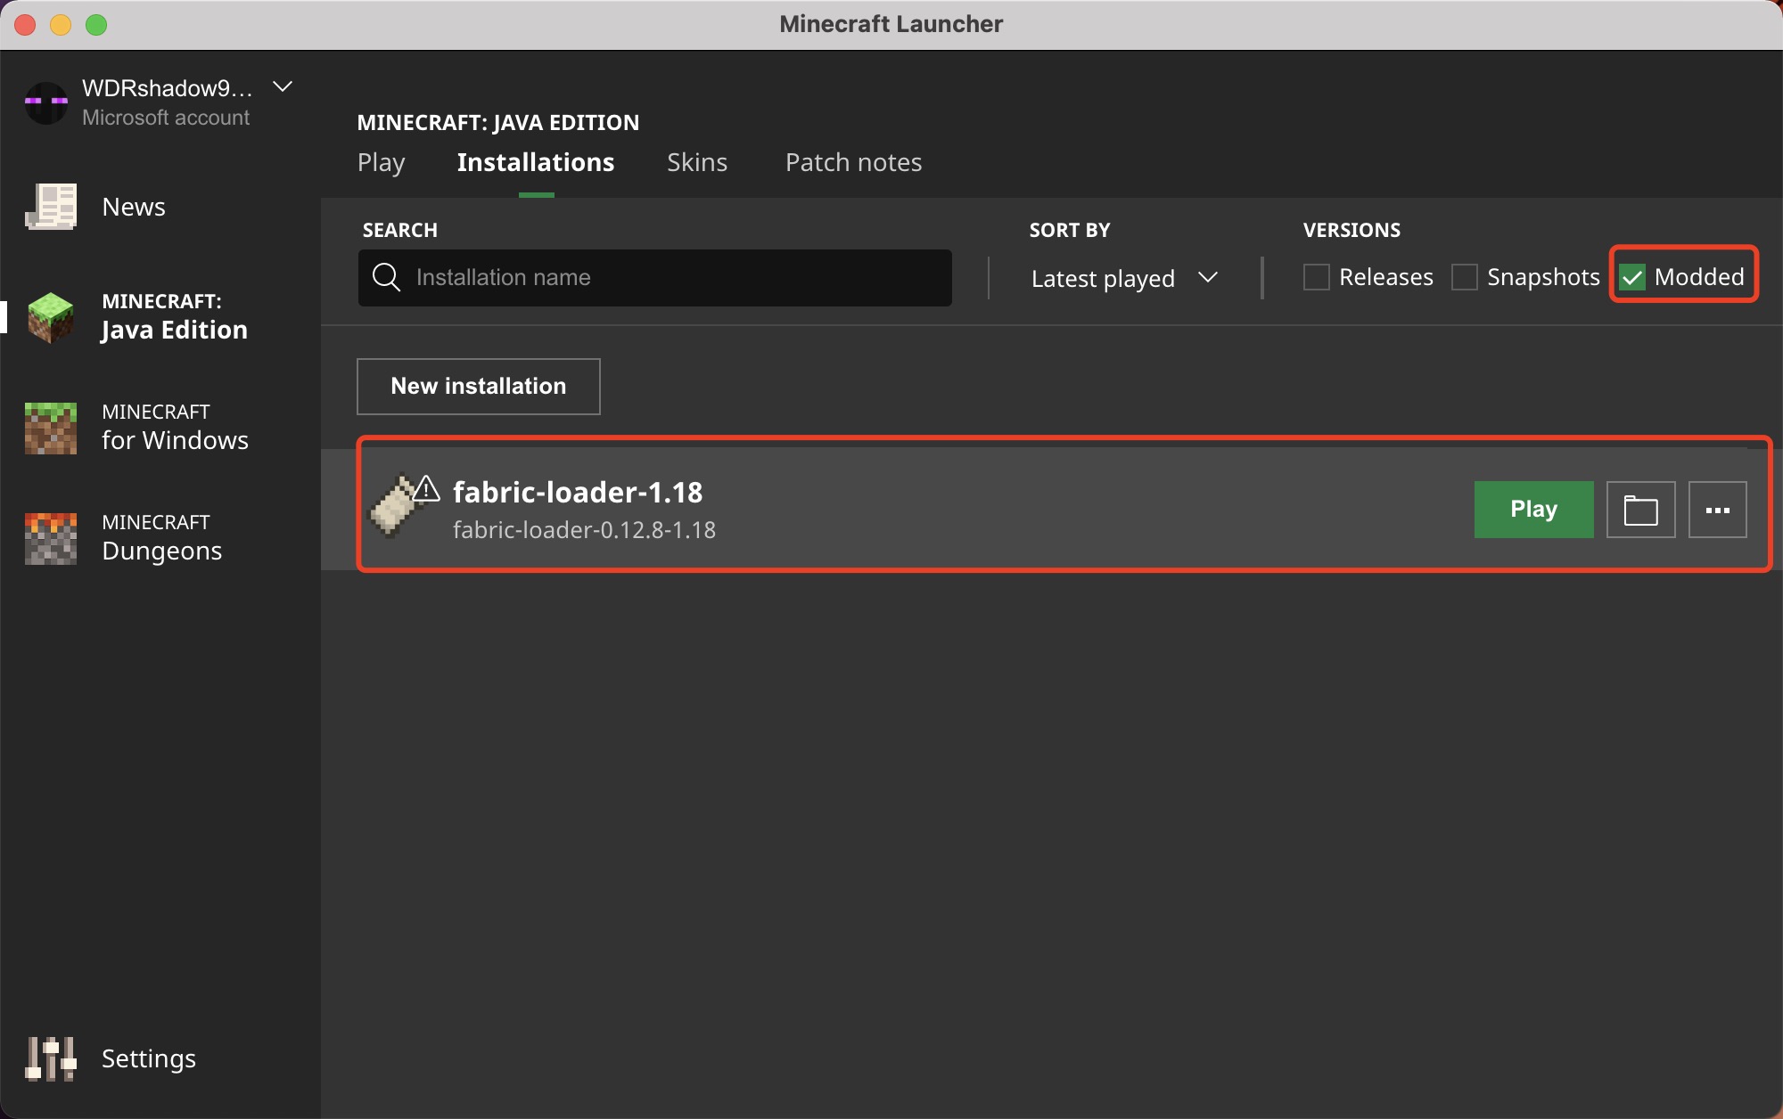Launch fabric-loader-1.18 with green Play button
Image resolution: width=1783 pixels, height=1119 pixels.
[1533, 510]
